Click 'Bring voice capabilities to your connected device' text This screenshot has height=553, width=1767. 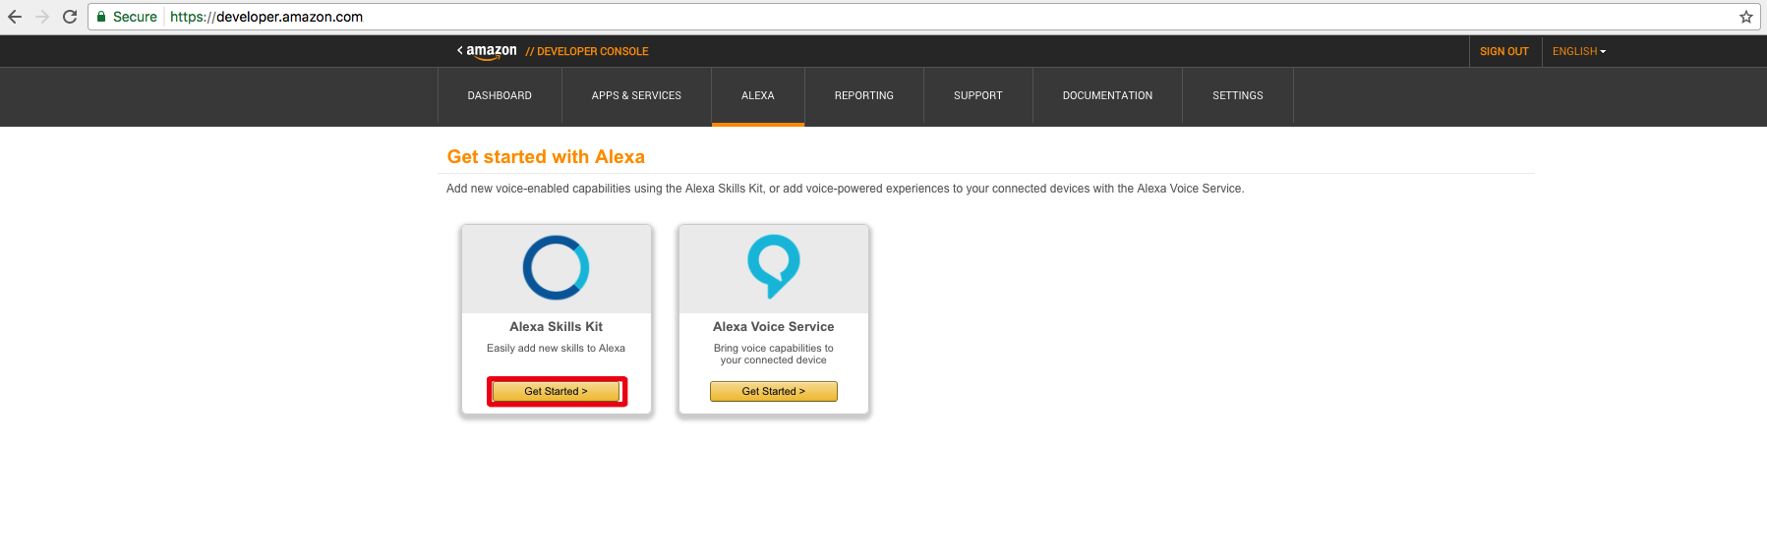[774, 354]
